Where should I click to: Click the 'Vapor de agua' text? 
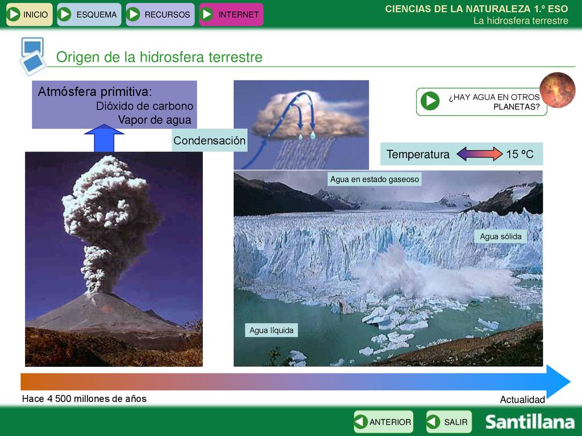click(x=155, y=120)
